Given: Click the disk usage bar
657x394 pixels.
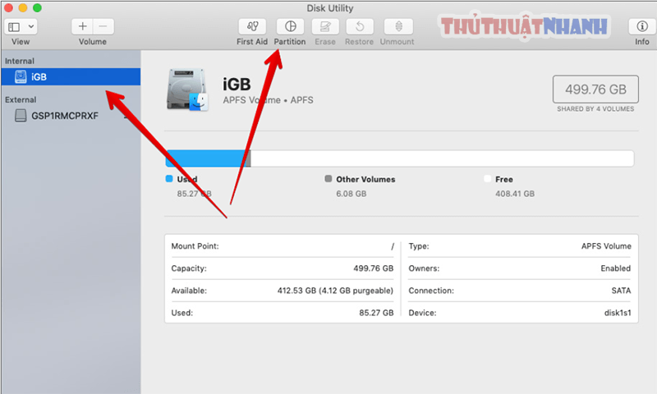Looking at the screenshot, I should pyautogui.click(x=400, y=158).
